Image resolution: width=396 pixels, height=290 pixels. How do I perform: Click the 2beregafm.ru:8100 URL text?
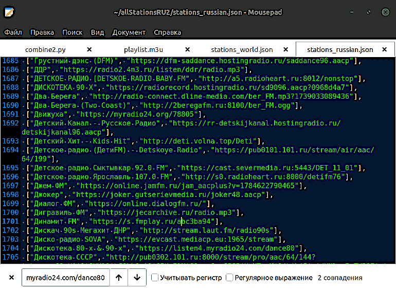pos(217,105)
